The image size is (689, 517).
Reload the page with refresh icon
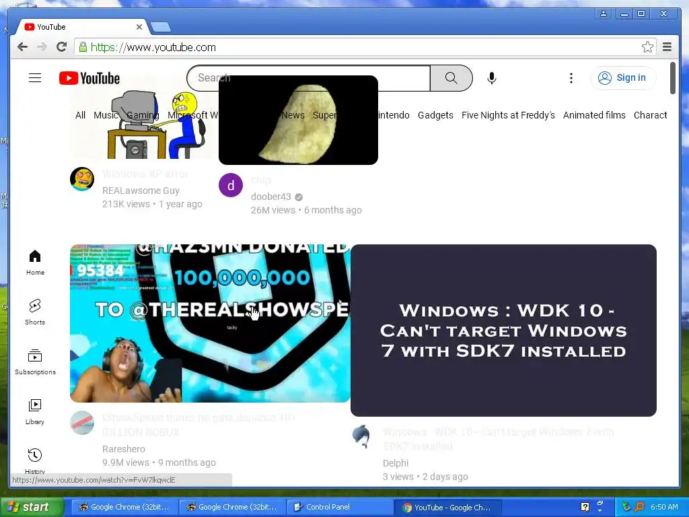point(61,47)
